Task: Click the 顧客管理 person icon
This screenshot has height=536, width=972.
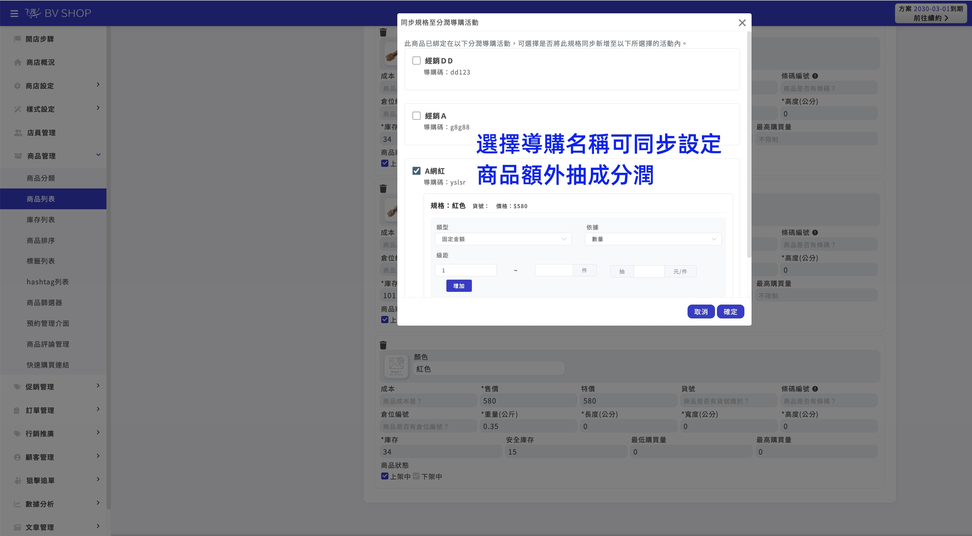Action: pyautogui.click(x=17, y=457)
